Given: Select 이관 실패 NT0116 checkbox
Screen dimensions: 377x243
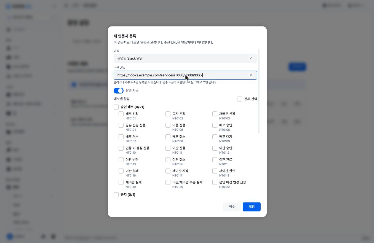Looking at the screenshot, I should (121, 171).
